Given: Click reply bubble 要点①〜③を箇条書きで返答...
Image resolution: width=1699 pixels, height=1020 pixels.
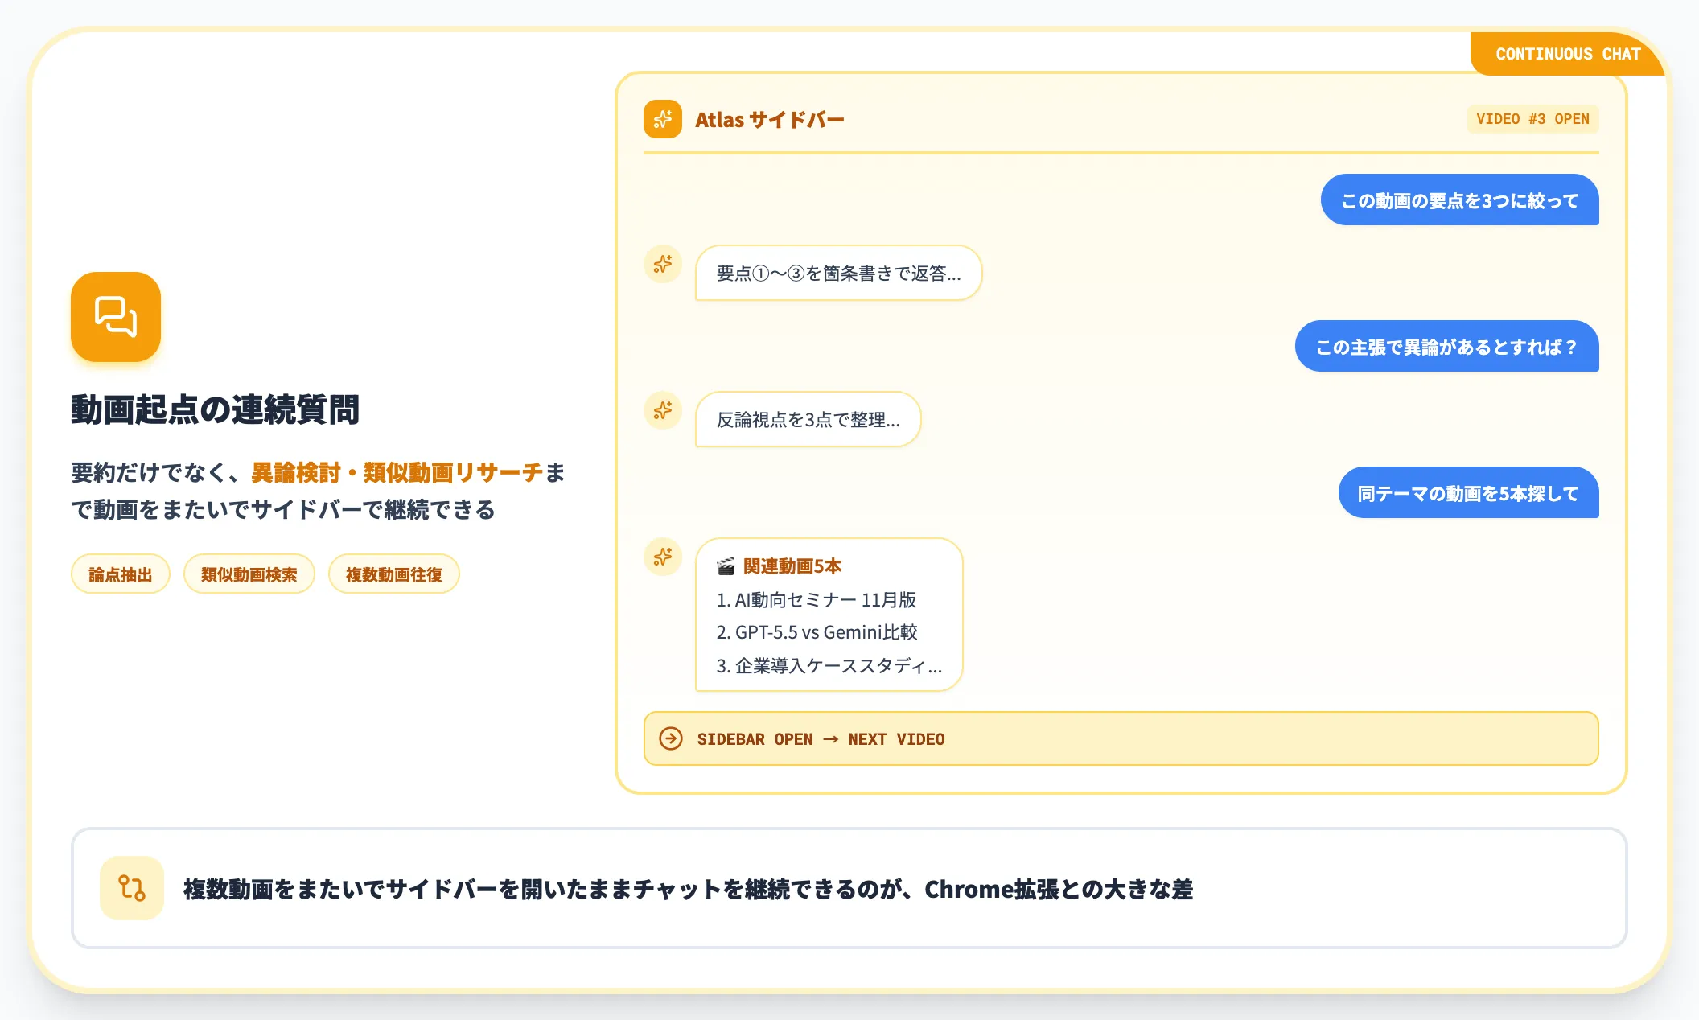Looking at the screenshot, I should tap(839, 273).
